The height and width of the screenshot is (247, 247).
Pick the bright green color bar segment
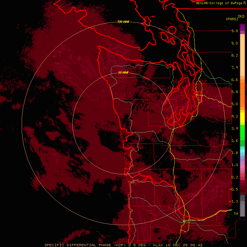pos(242,133)
